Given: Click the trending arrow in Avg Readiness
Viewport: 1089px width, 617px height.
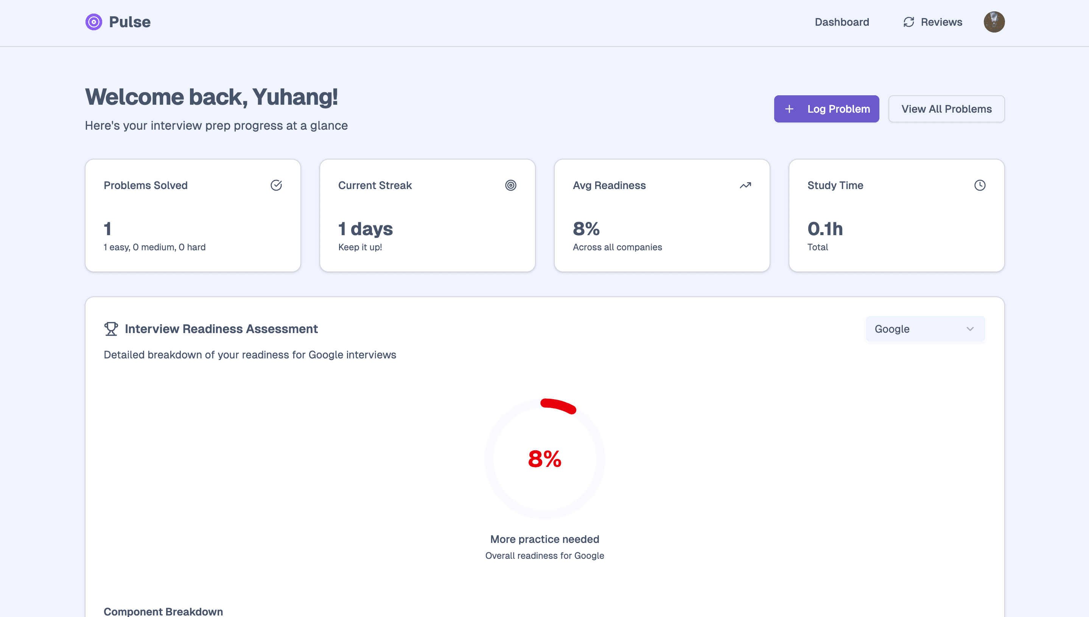Looking at the screenshot, I should tap(745, 185).
